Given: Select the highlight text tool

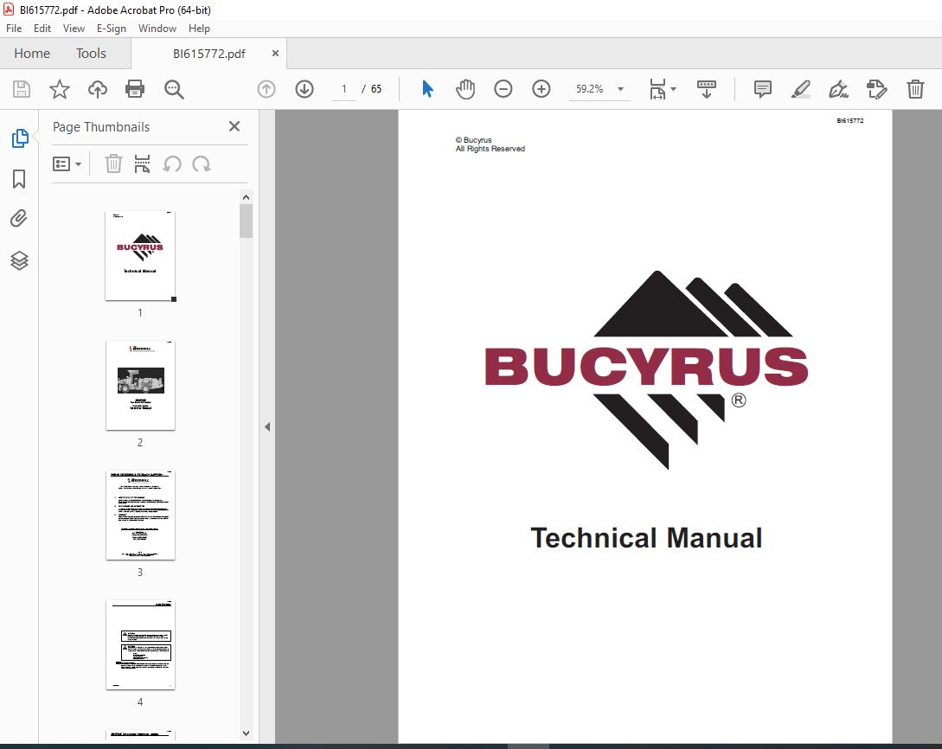Looking at the screenshot, I should 801,89.
